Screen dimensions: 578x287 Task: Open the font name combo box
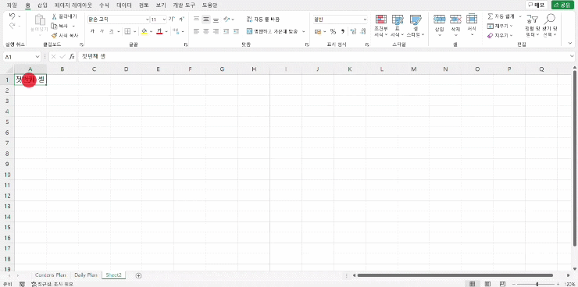pyautogui.click(x=118, y=19)
